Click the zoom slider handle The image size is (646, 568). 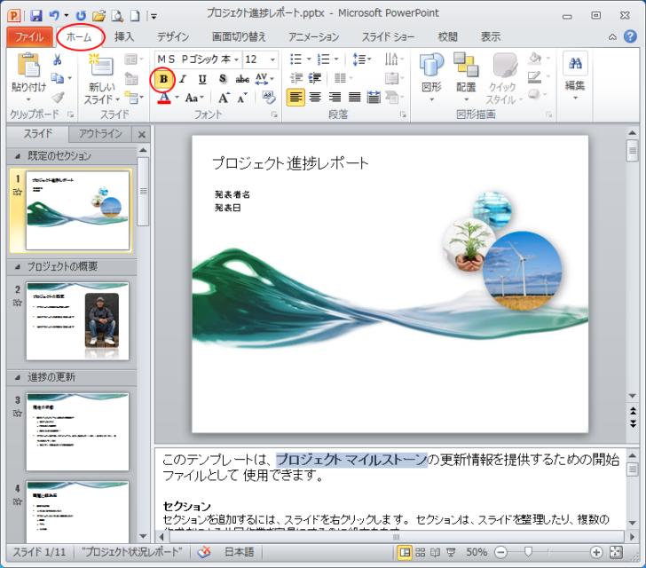pyautogui.click(x=528, y=552)
